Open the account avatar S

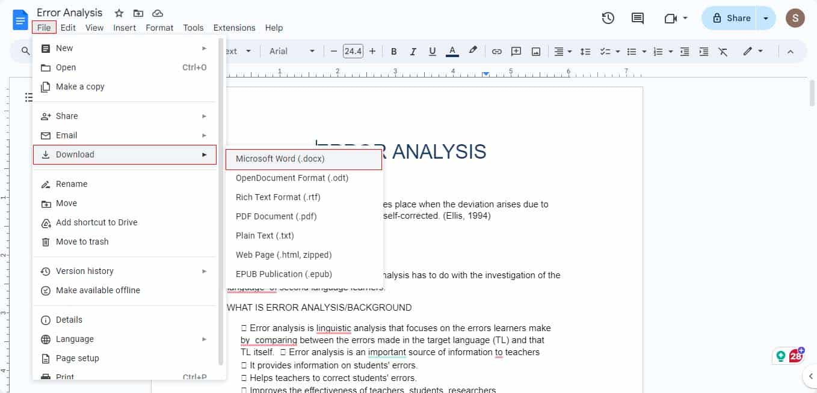(795, 18)
